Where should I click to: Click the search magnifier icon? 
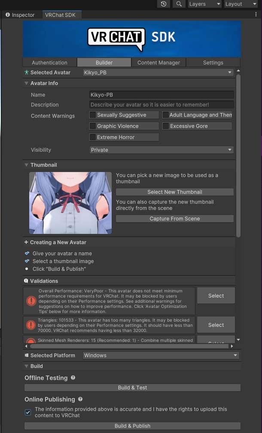(x=179, y=4)
